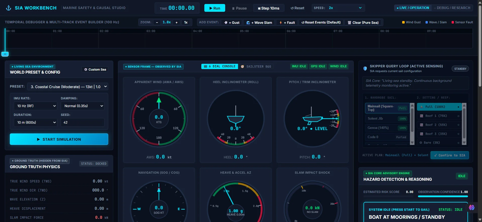The height and width of the screenshot is (222, 482).
Task: Switch to Live / Operation mode
Action: tap(413, 8)
